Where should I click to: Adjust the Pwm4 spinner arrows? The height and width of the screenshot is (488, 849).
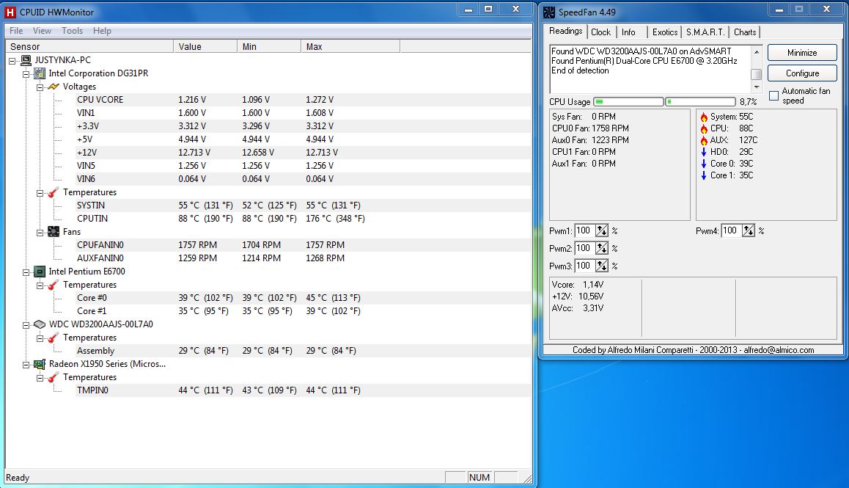[x=749, y=231]
